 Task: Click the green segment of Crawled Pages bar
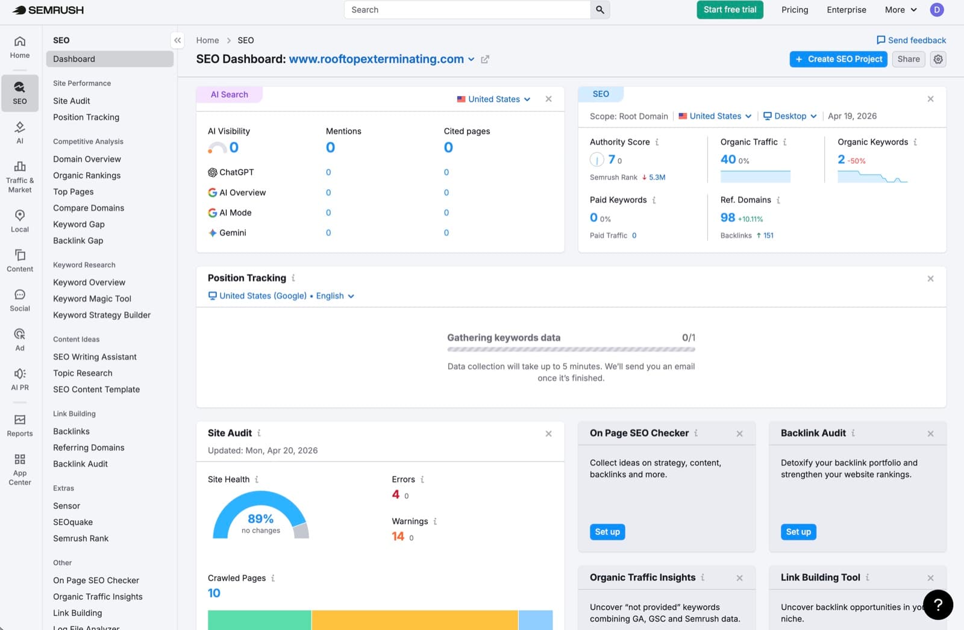tap(260, 620)
